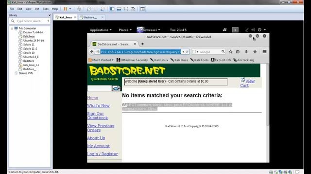Close the Badstore__ VM tab

(103, 17)
